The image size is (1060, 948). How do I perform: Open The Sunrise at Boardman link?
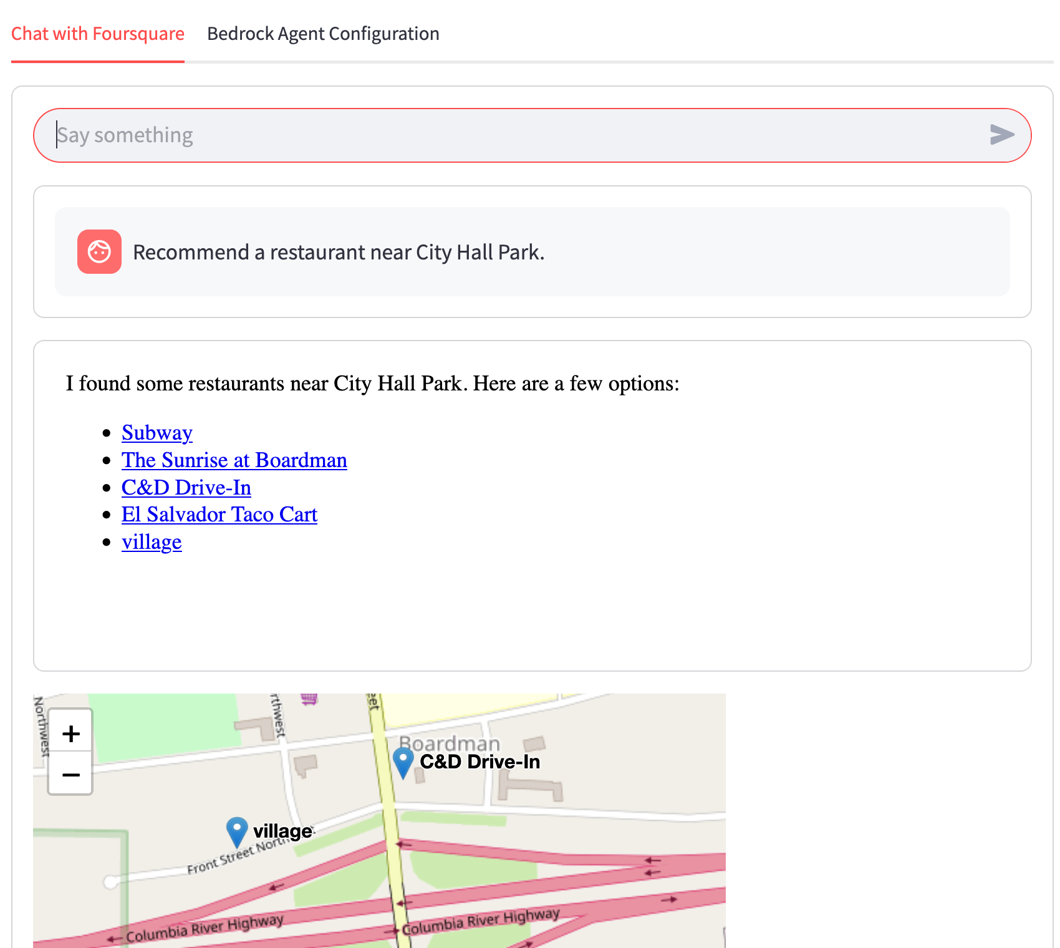pos(234,460)
